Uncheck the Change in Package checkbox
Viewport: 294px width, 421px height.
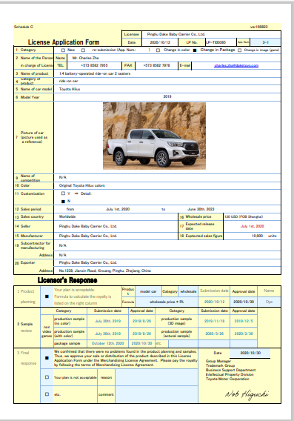click(195, 50)
